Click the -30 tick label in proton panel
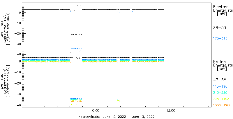233x119 pixels. point(17,94)
